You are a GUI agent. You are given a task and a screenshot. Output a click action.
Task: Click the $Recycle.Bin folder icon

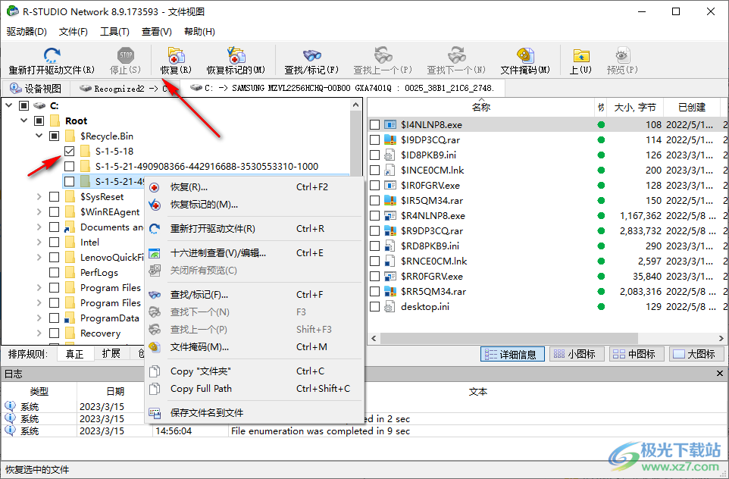click(70, 136)
